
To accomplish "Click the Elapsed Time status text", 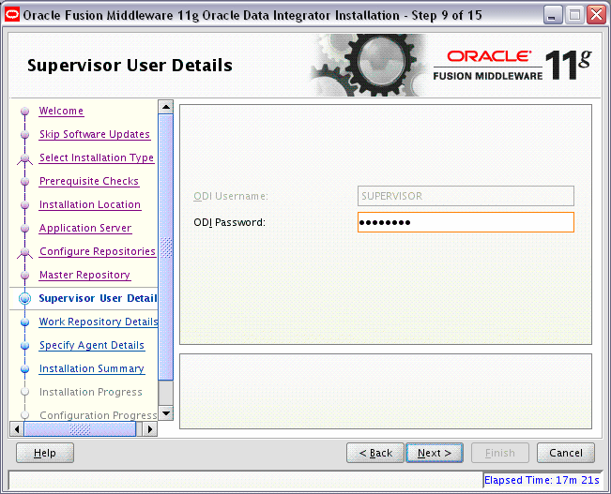I will click(542, 480).
